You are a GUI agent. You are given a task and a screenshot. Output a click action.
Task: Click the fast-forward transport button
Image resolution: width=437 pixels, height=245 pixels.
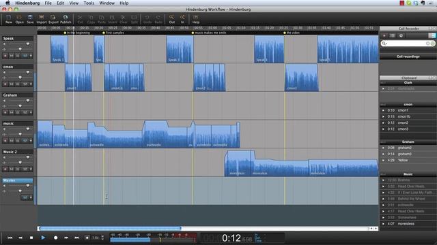[66, 238]
